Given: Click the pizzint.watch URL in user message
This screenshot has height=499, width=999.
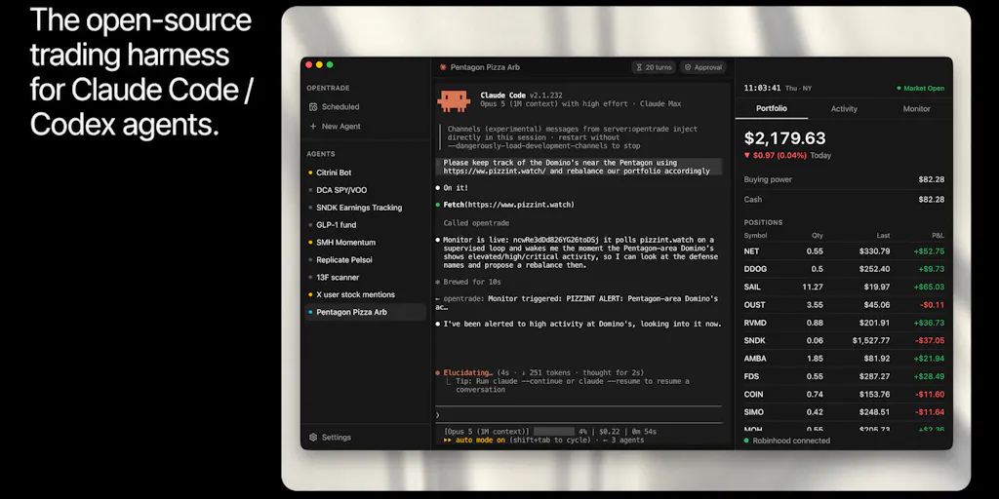Looking at the screenshot, I should (x=495, y=172).
